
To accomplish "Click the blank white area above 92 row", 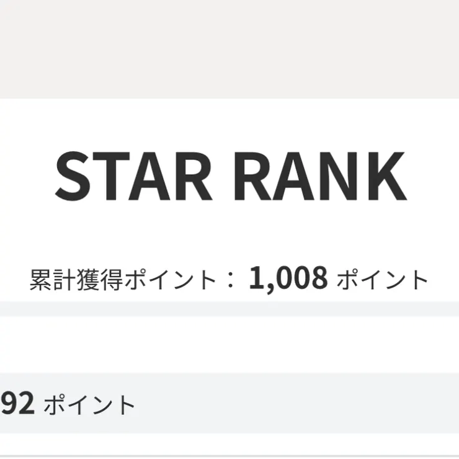I will click(229, 344).
